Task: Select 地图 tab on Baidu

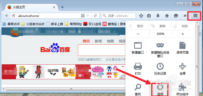Action: click(x=110, y=41)
